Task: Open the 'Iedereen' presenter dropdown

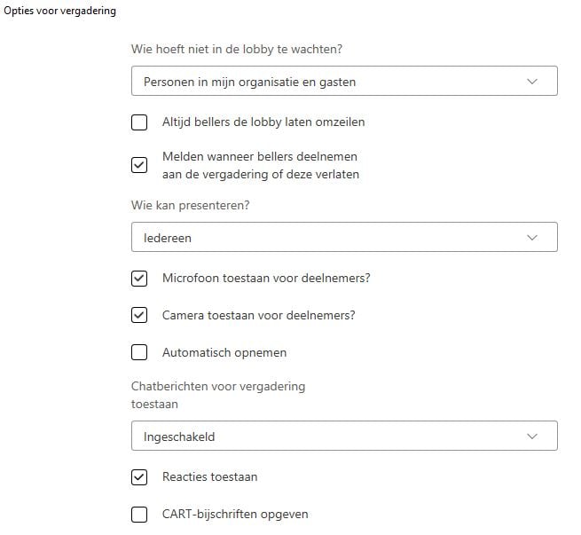Action: [343, 238]
